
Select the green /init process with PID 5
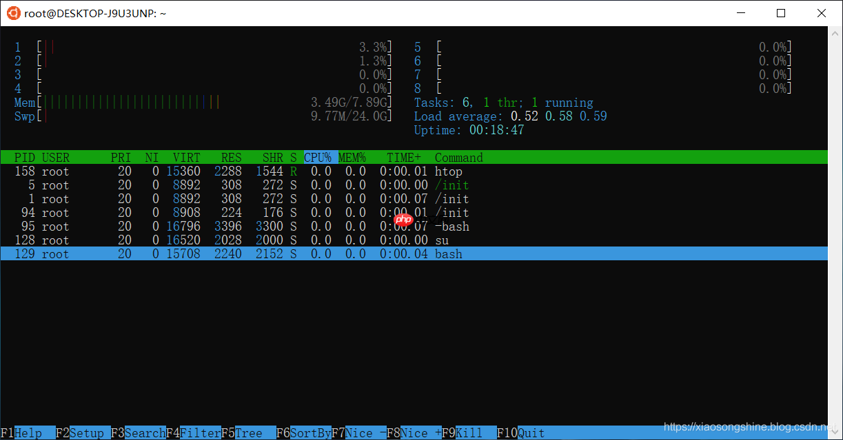pyautogui.click(x=414, y=185)
